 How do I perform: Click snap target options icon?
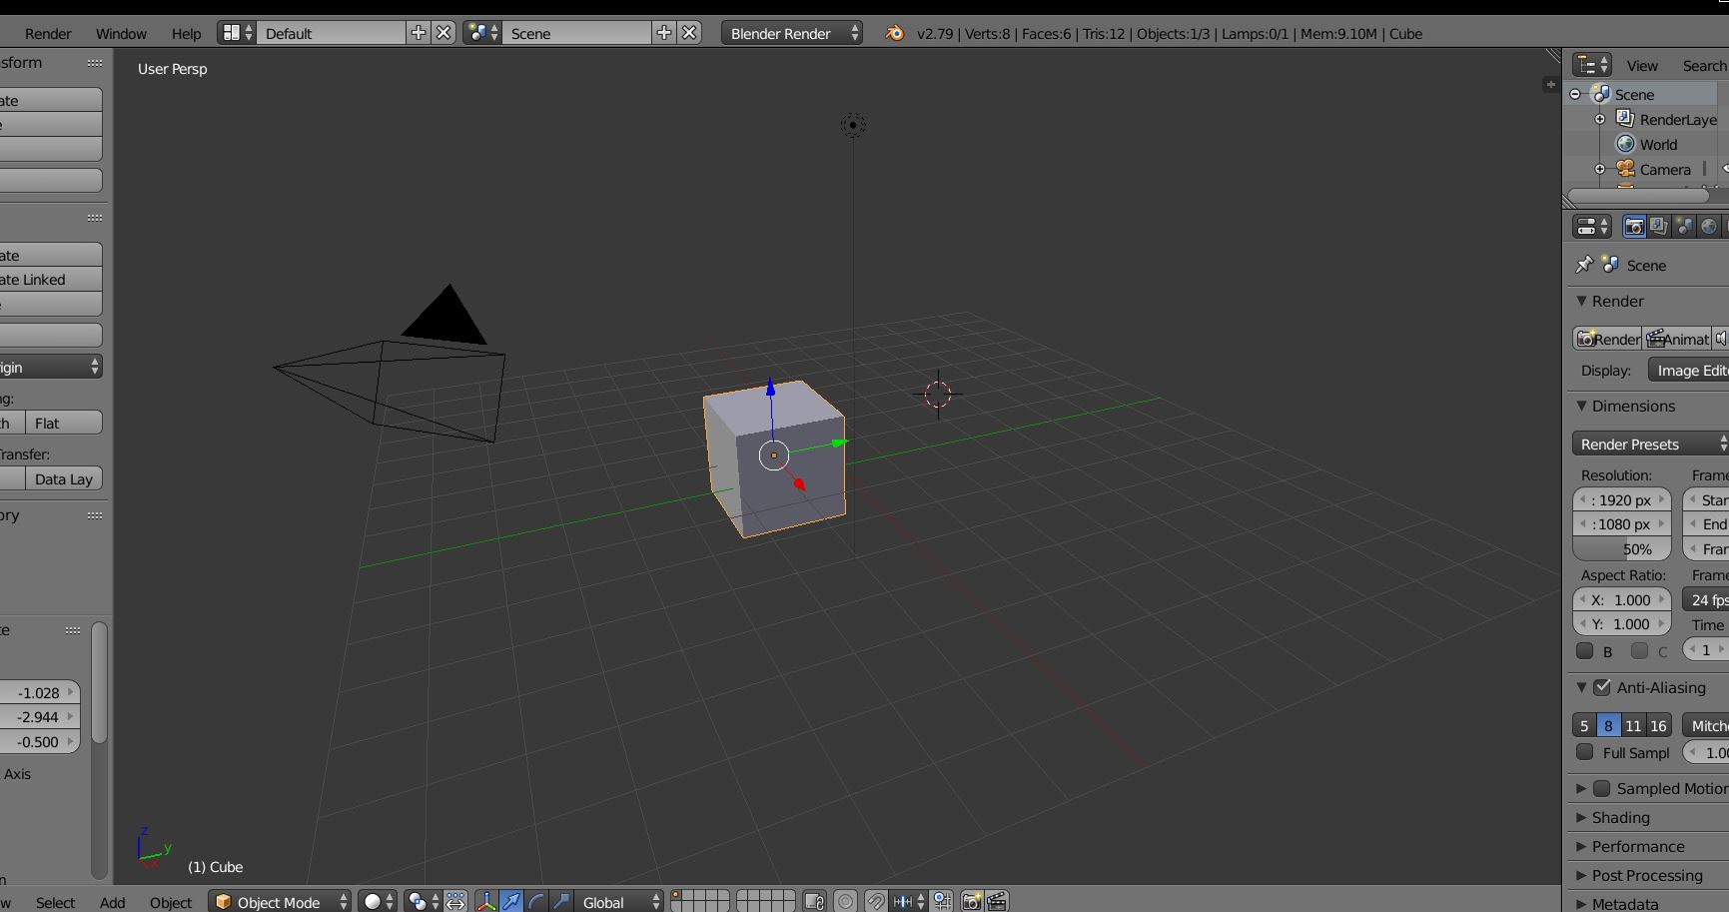click(x=942, y=901)
